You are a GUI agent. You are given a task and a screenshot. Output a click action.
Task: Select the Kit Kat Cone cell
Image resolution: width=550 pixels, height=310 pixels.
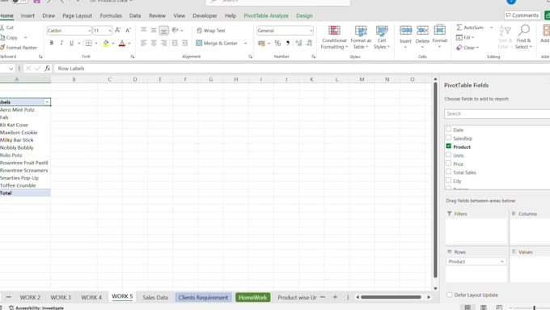25,125
